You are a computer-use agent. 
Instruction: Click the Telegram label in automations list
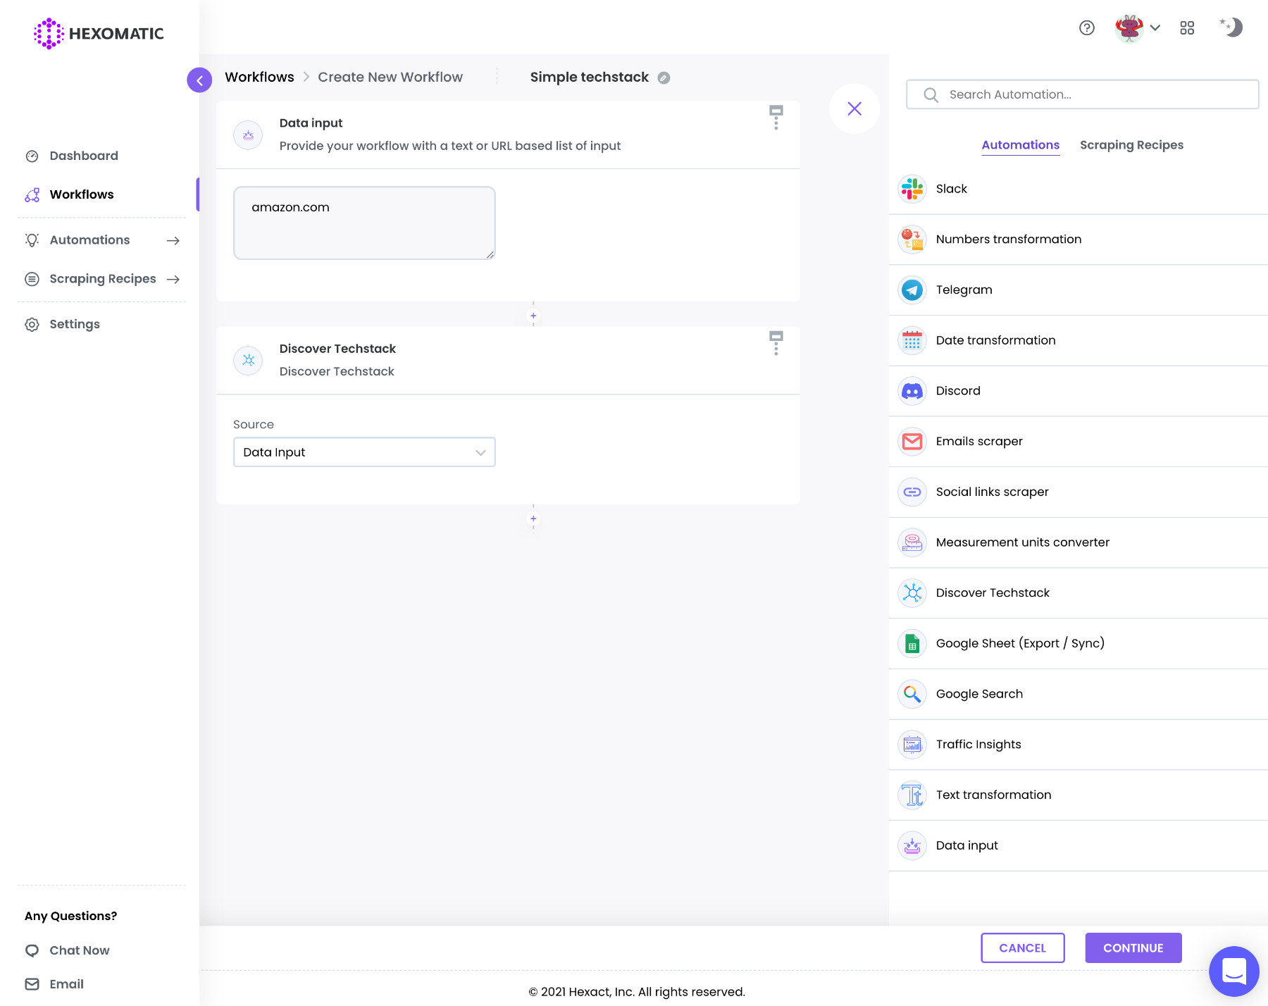964,290
